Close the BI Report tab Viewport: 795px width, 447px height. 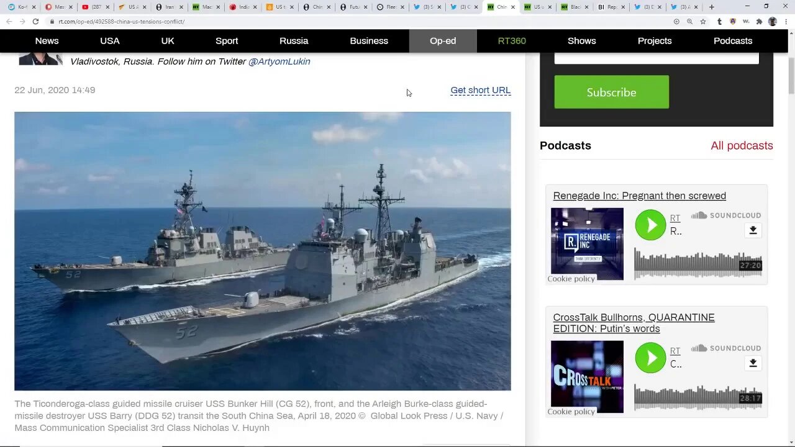tap(623, 7)
